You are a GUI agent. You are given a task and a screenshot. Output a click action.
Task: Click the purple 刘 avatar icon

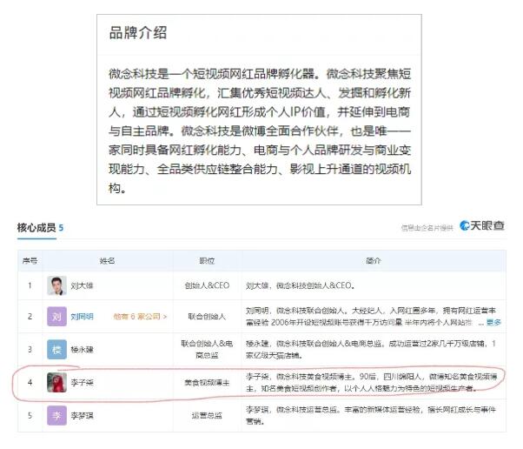point(56,317)
